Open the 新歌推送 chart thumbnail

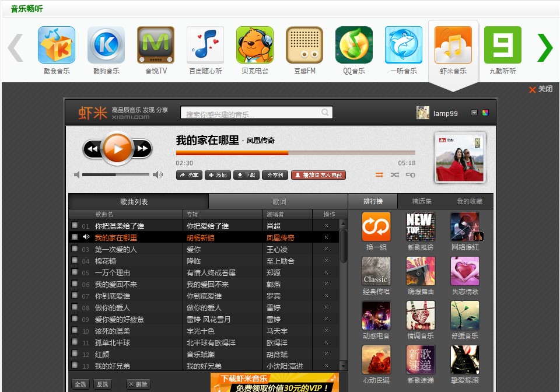421,227
